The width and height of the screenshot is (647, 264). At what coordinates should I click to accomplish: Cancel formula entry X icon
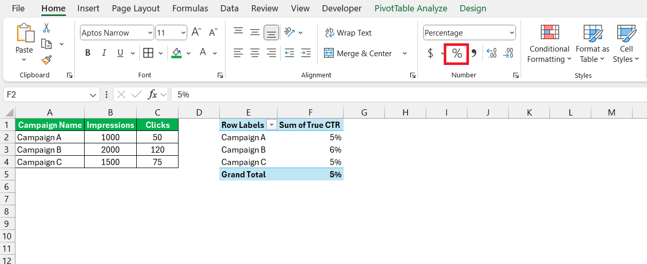[121, 94]
